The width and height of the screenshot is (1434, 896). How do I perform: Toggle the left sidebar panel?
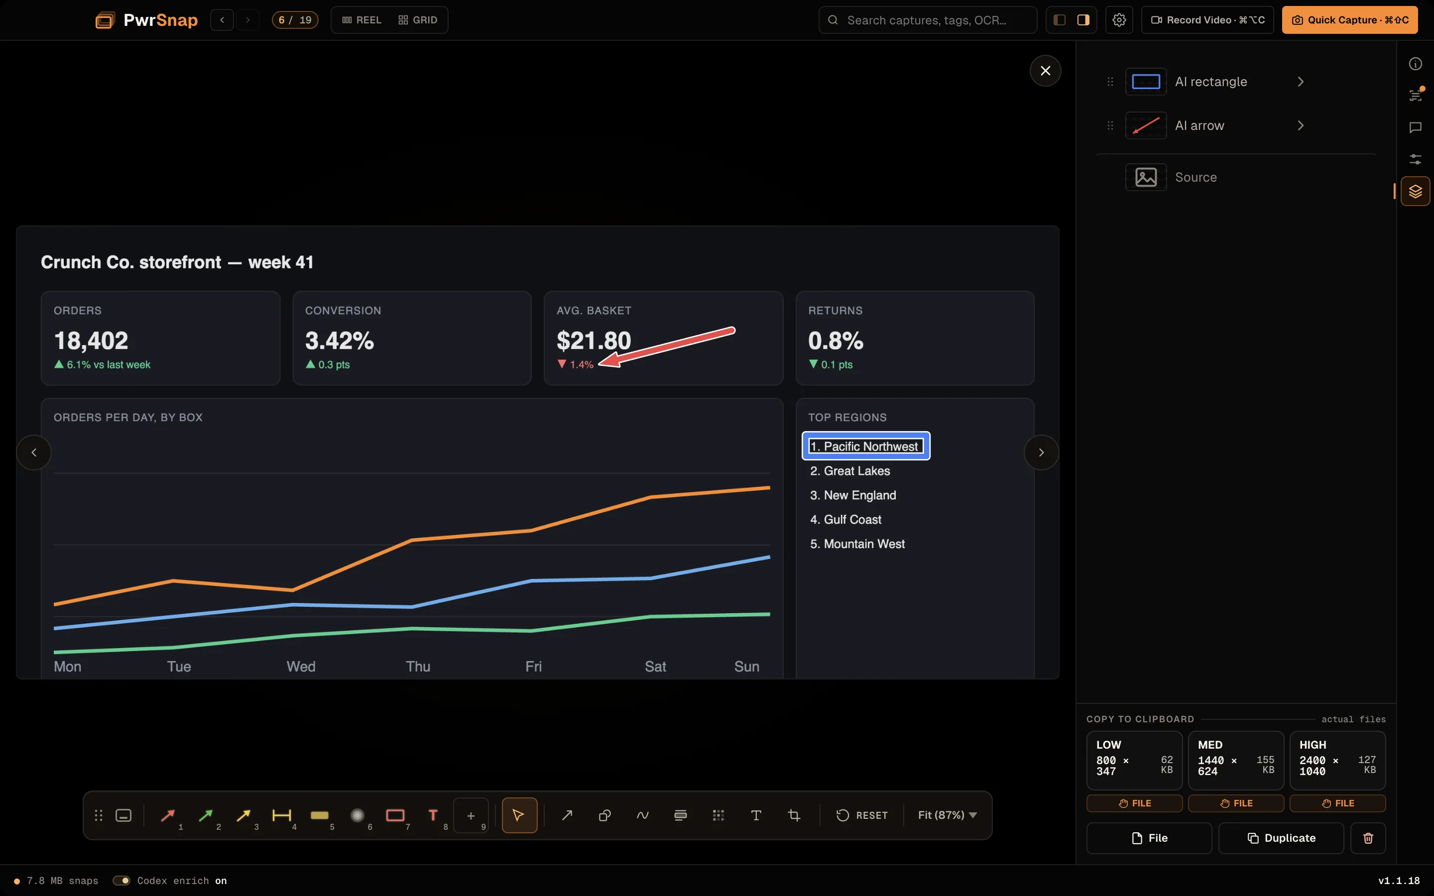[x=1060, y=20]
